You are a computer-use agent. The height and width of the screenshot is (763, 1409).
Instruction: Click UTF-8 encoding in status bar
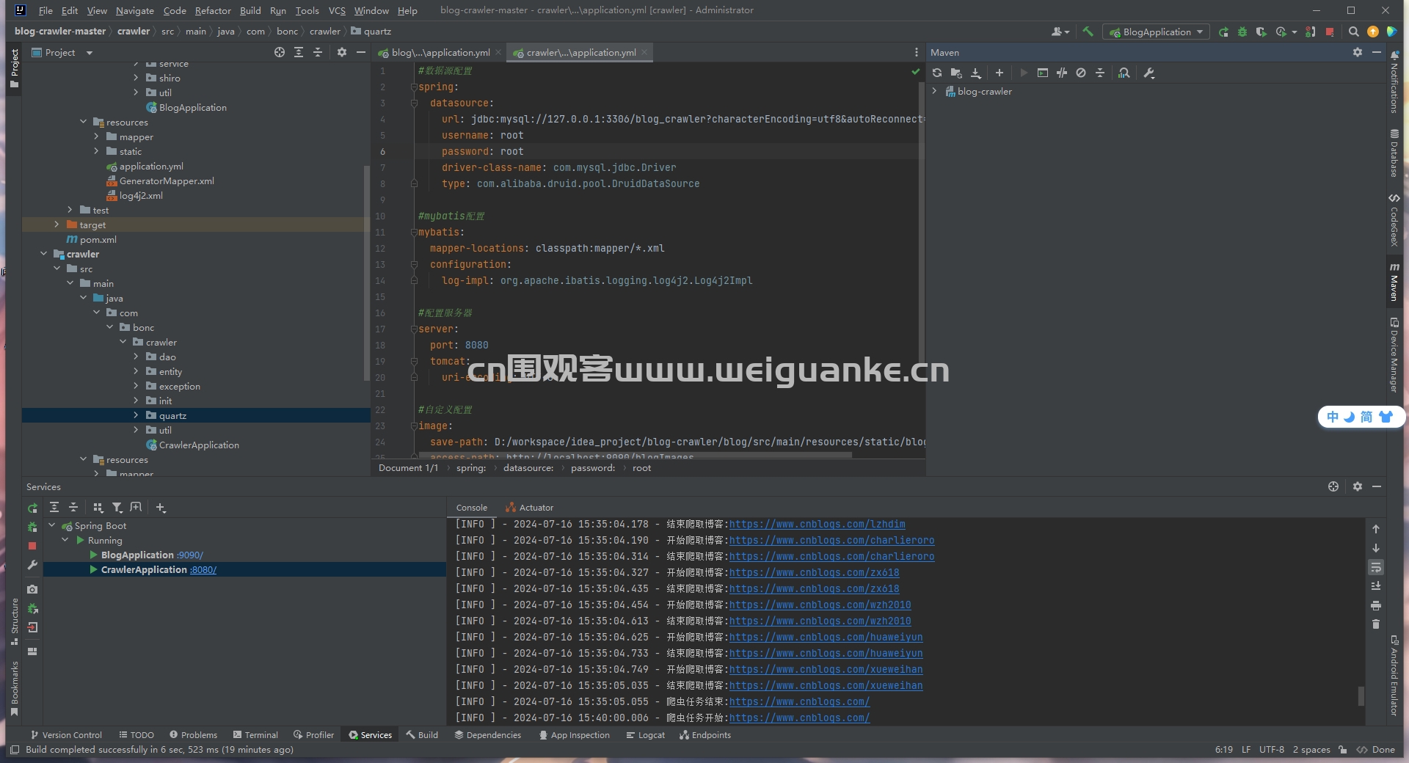click(1272, 750)
